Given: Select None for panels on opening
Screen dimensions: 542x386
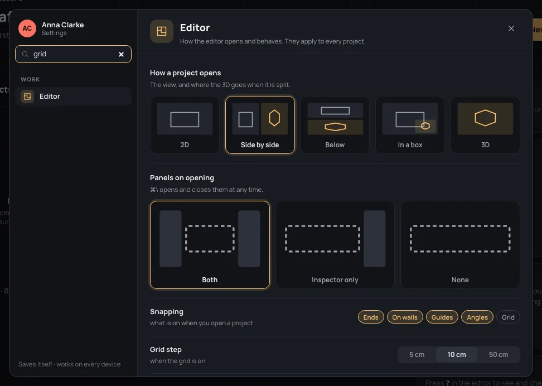Looking at the screenshot, I should [x=460, y=245].
